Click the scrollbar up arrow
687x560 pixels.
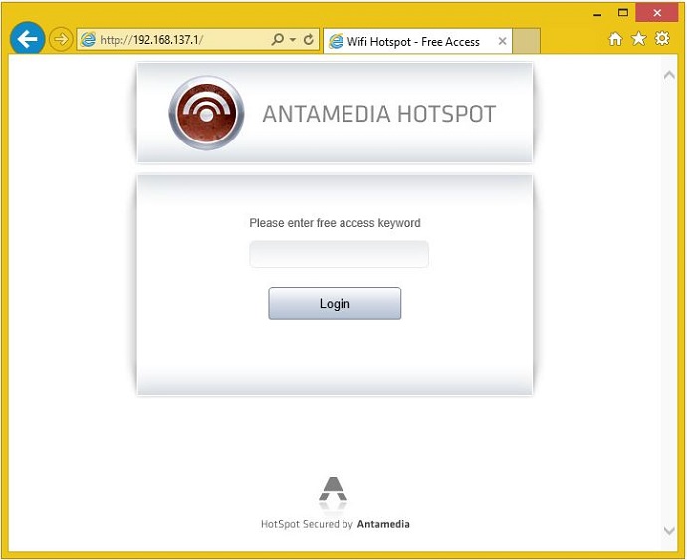pos(669,76)
